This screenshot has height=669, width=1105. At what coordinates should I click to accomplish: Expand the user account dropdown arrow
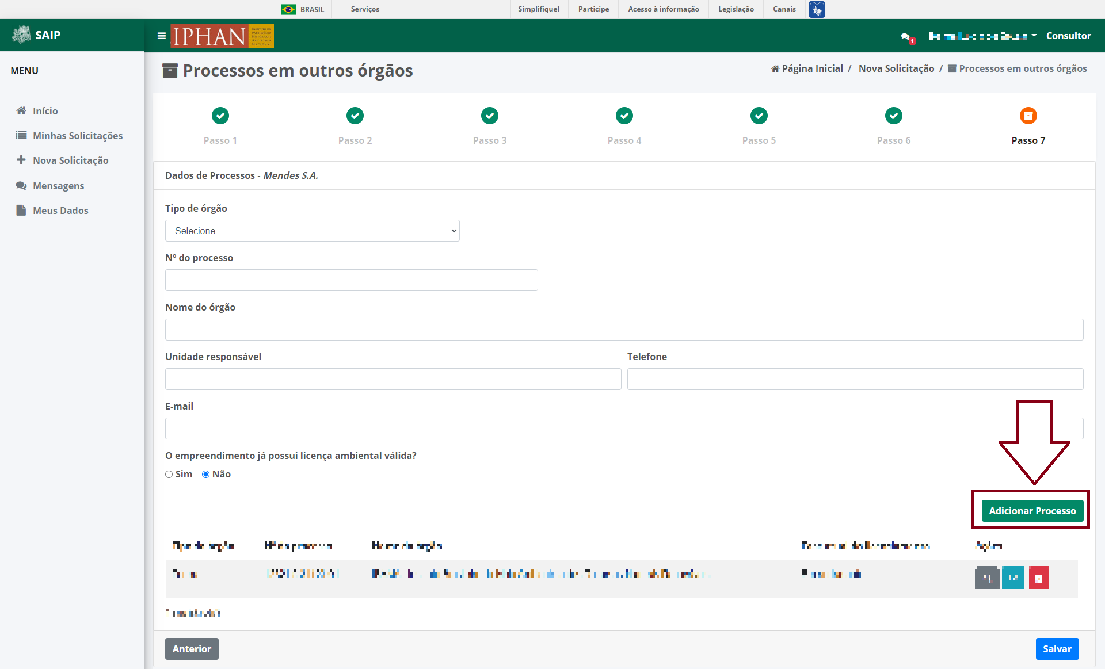[x=1034, y=36]
